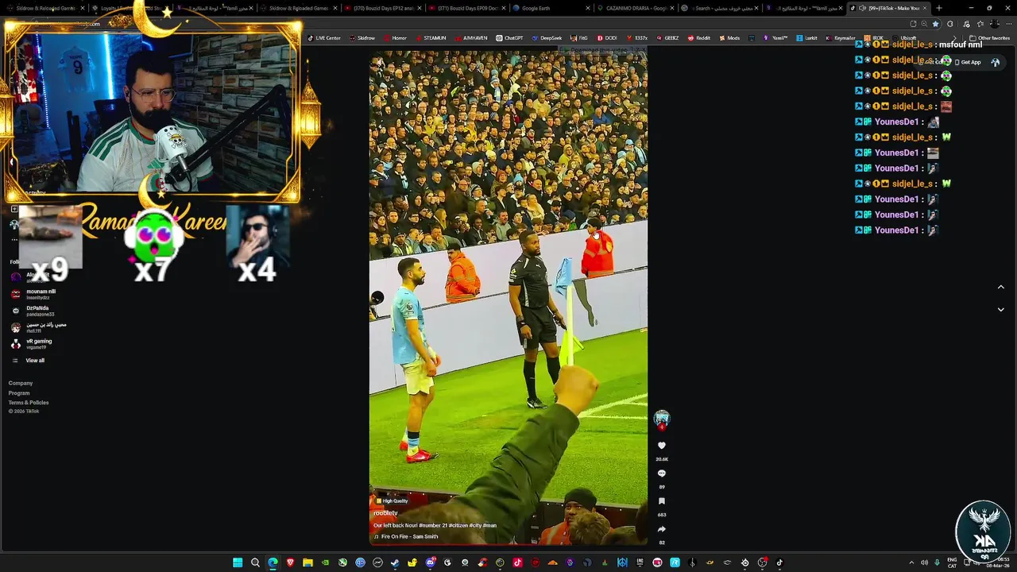Open File Explorer from the taskbar
This screenshot has width=1017, height=572.
307,562
